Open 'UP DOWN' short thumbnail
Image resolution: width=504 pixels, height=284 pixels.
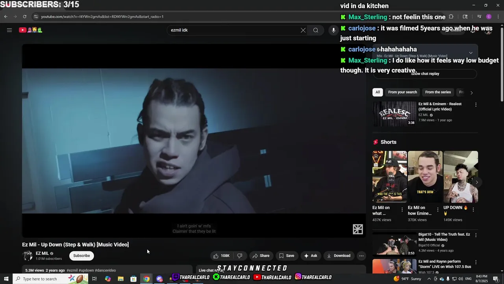[x=461, y=177]
